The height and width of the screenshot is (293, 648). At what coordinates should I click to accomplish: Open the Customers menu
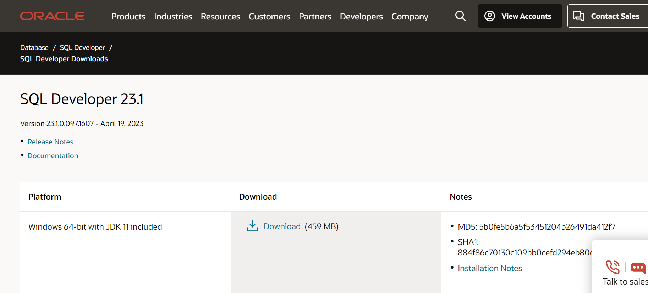(x=269, y=17)
